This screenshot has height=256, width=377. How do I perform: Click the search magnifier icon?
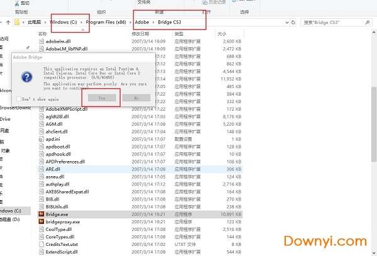(367, 23)
